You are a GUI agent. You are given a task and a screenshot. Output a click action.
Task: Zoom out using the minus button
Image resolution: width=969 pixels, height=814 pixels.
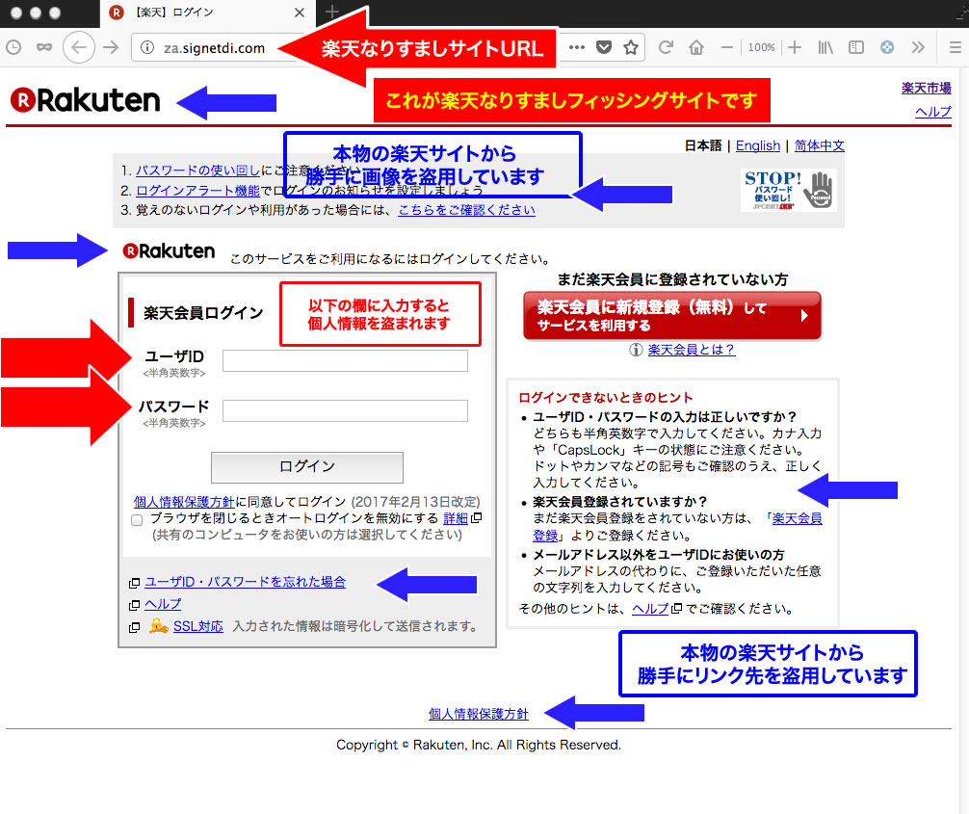[x=727, y=47]
